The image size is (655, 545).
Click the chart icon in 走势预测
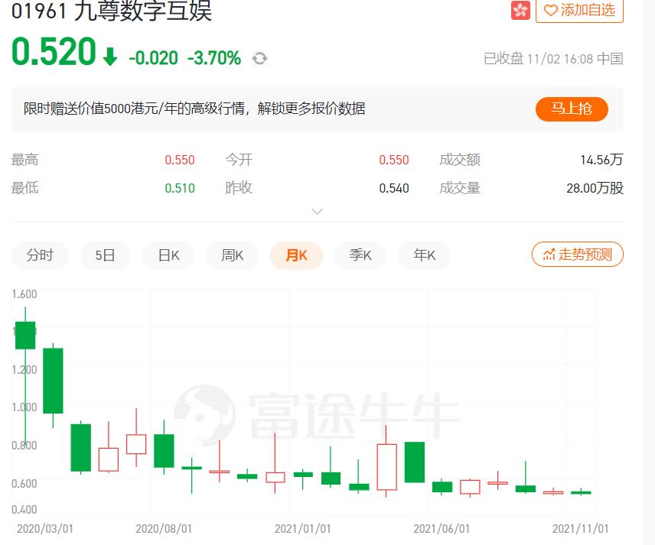[549, 255]
